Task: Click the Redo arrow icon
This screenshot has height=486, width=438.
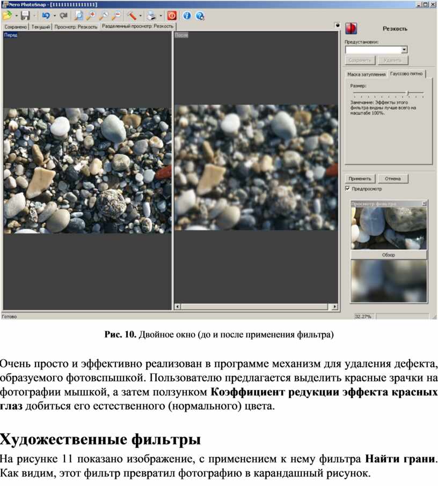Action: (63, 16)
